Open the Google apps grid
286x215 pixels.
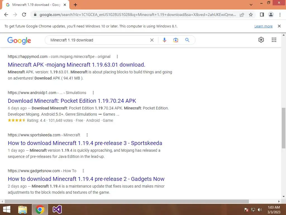[274, 40]
